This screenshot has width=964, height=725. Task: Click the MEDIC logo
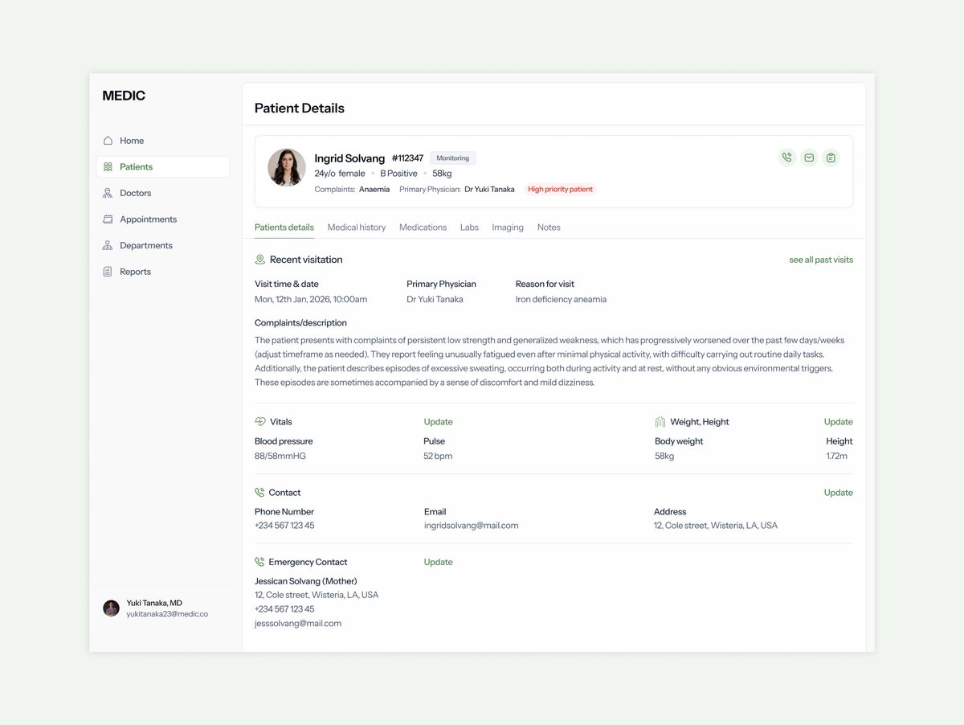pyautogui.click(x=124, y=96)
